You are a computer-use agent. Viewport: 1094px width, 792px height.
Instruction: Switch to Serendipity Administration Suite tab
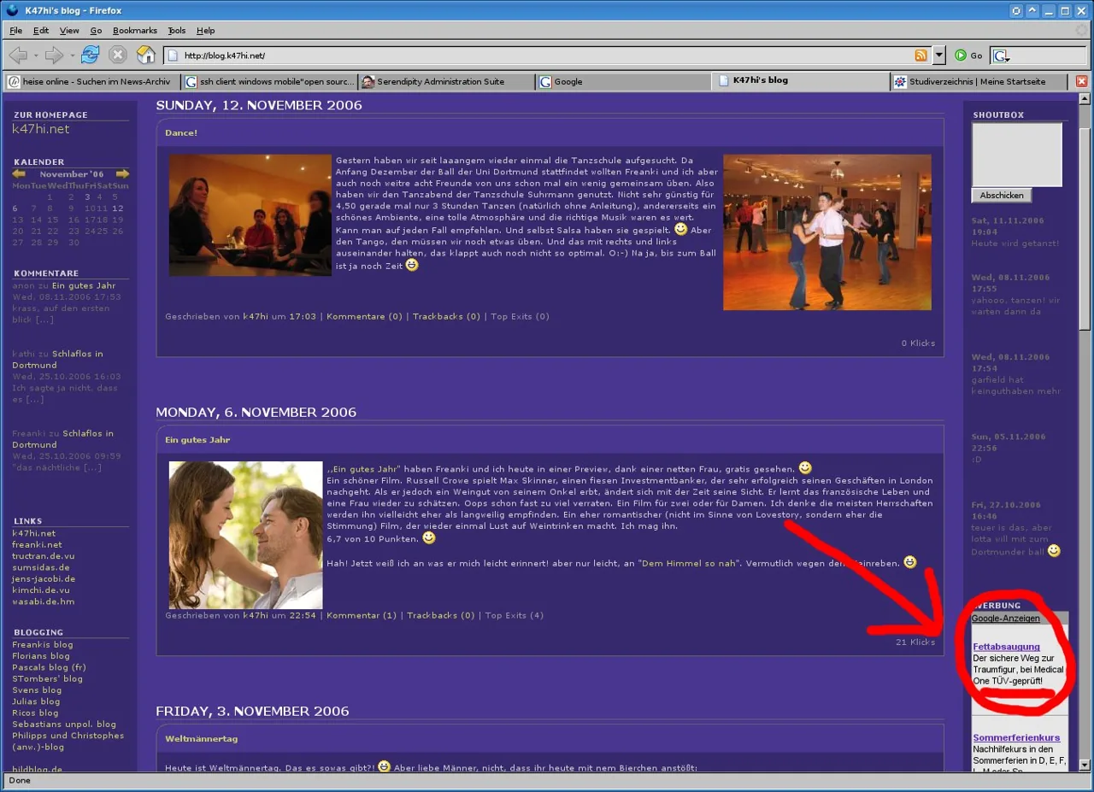click(444, 82)
